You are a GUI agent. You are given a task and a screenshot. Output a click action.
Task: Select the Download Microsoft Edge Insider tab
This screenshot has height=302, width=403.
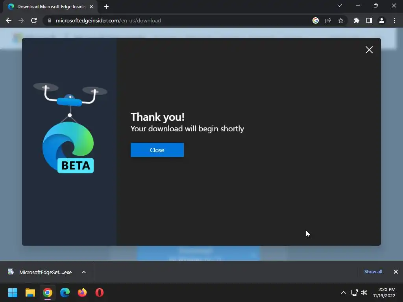click(50, 7)
